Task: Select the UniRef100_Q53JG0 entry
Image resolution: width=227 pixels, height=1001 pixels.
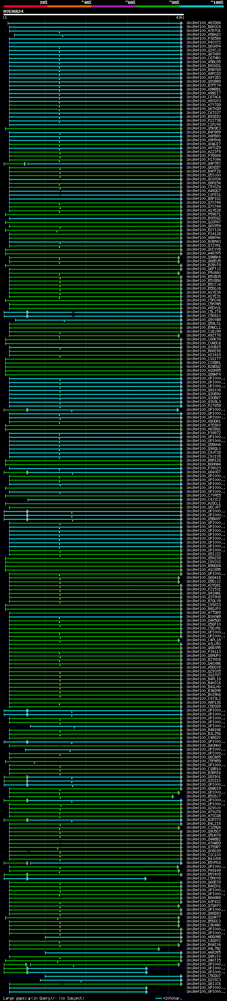Action: point(204,175)
